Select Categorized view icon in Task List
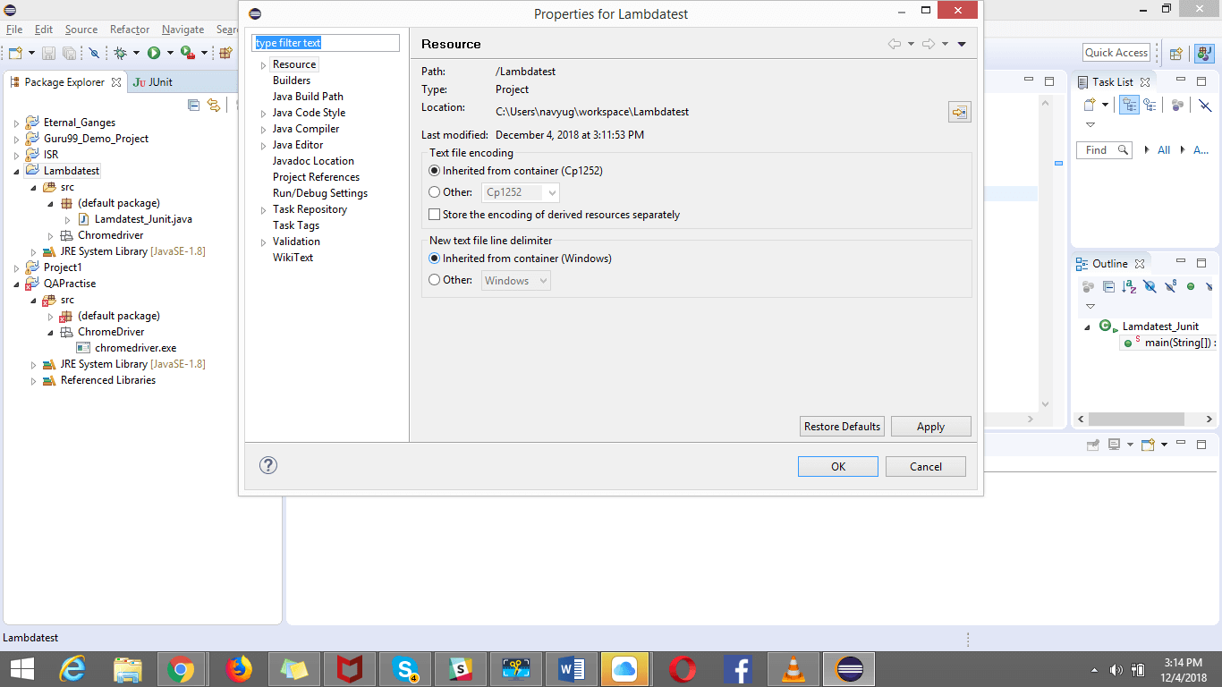The height and width of the screenshot is (687, 1222). (x=1130, y=105)
